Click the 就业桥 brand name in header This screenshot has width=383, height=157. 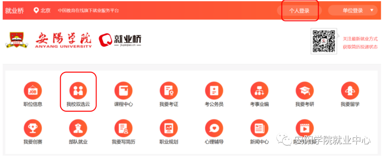(x=15, y=10)
